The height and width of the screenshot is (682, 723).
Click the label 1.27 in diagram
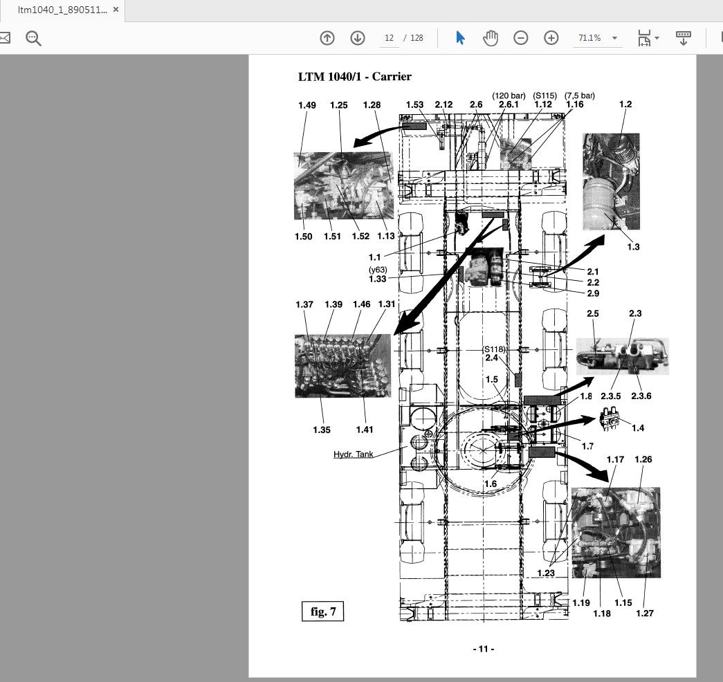click(645, 614)
